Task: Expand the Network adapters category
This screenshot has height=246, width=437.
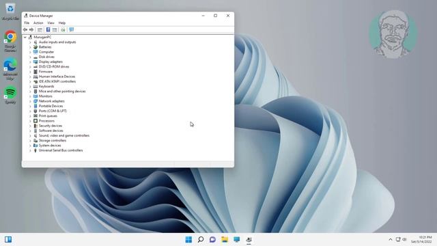Action: pyautogui.click(x=30, y=101)
